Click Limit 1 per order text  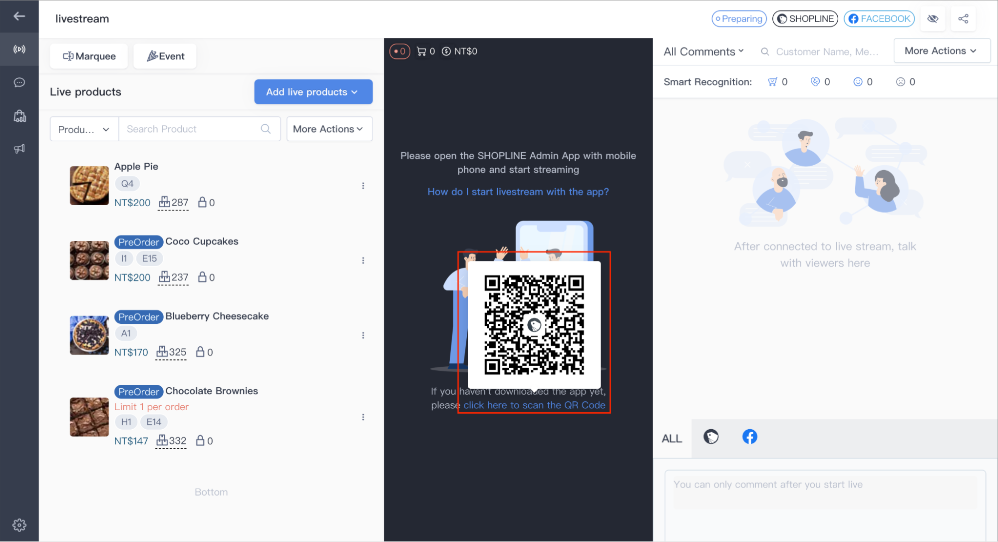(151, 407)
